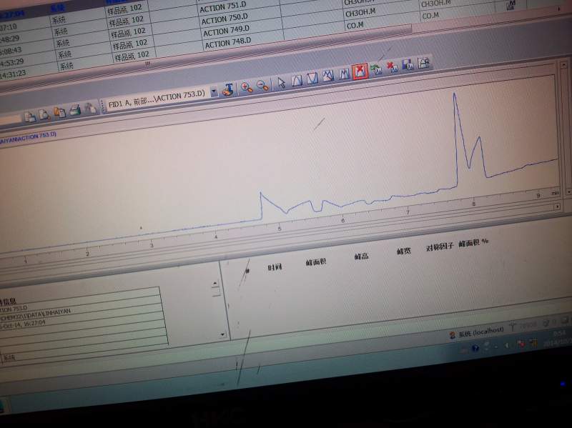Screen dimensions: 572x428
Task: Click the chromatogram vertical scroll down arrow
Action: (x=568, y=191)
